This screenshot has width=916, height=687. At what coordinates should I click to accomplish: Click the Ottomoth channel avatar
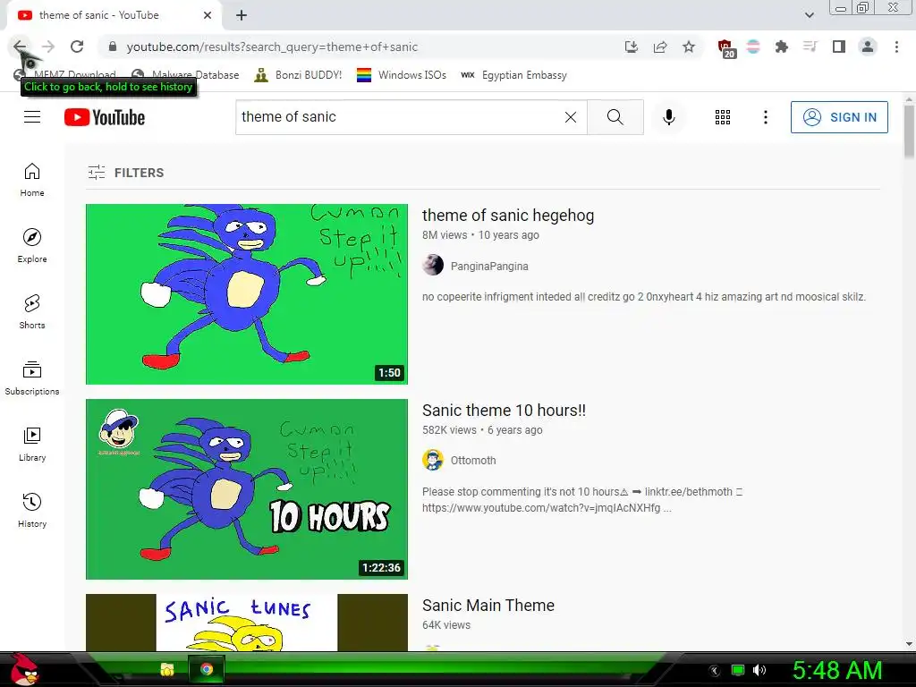[433, 460]
